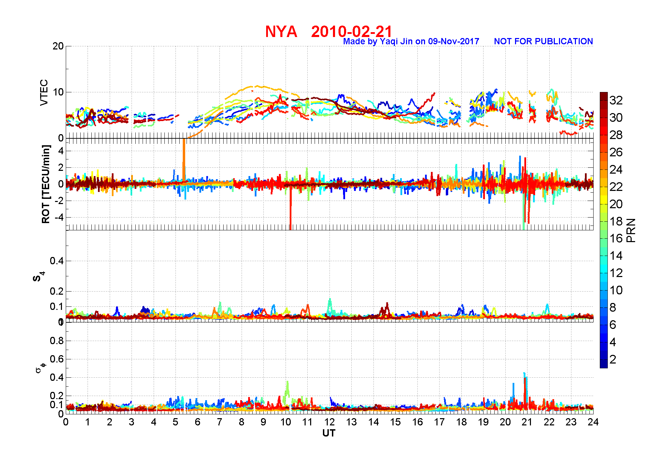Click the 0.4 tick on S4 axis

[x=57, y=261]
